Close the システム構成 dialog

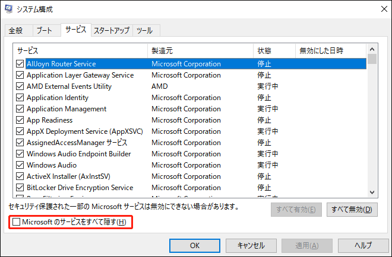point(384,9)
